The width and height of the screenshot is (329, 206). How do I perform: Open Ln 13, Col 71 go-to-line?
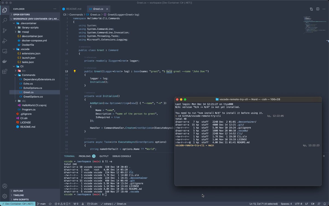click(263, 204)
